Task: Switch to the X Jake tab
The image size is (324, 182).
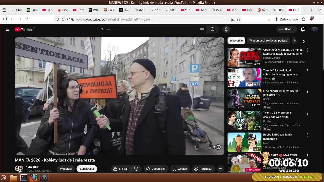Action: coord(125,10)
